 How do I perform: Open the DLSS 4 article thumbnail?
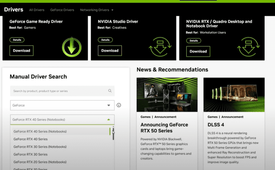234,95
